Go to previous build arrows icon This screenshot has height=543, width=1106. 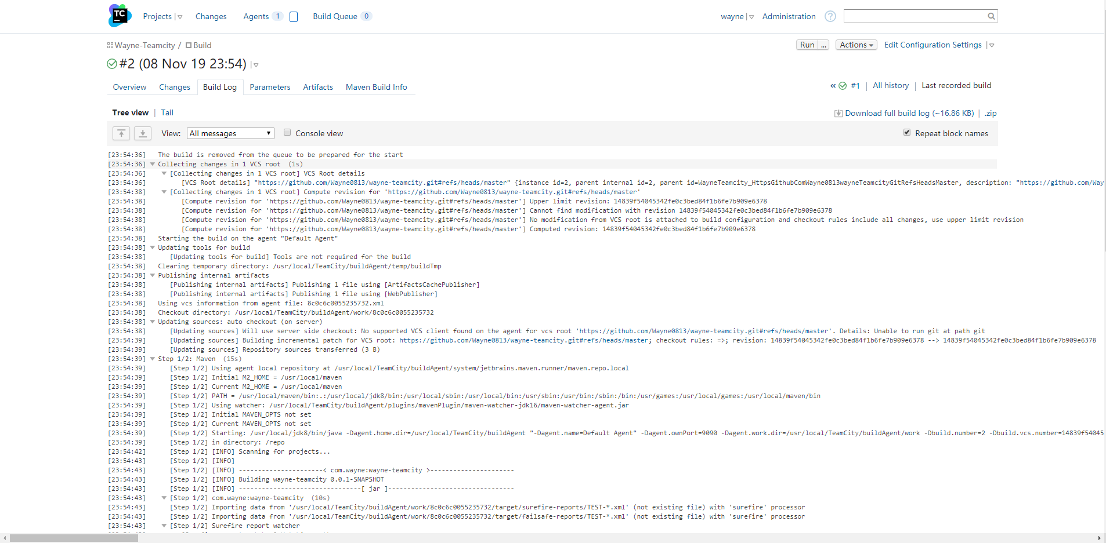tap(833, 86)
